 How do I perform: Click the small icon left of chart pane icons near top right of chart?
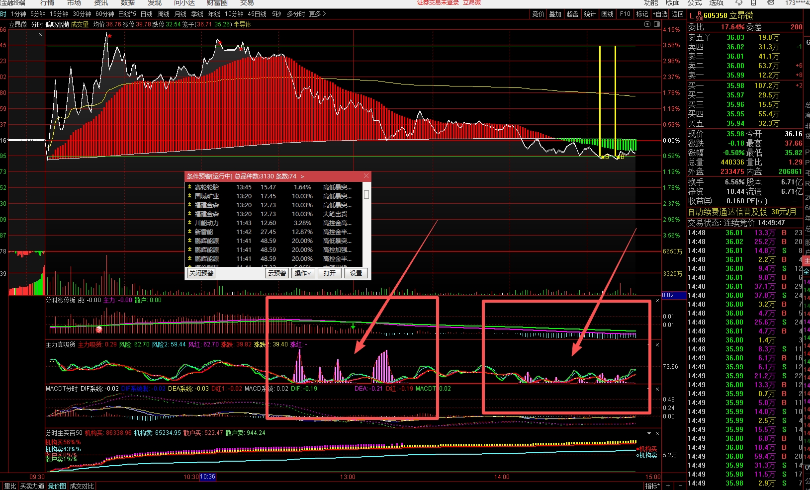(647, 24)
